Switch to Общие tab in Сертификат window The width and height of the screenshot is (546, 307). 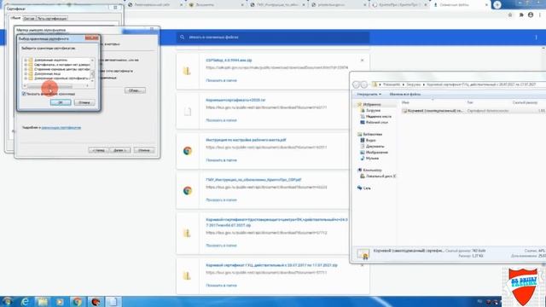tap(15, 18)
